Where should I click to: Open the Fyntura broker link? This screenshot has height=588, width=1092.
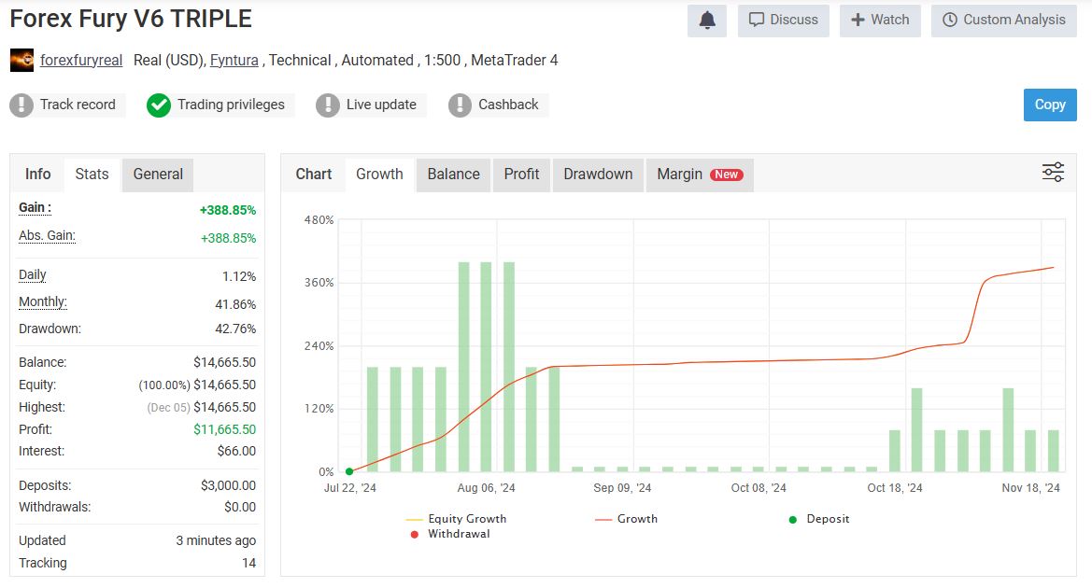point(234,61)
